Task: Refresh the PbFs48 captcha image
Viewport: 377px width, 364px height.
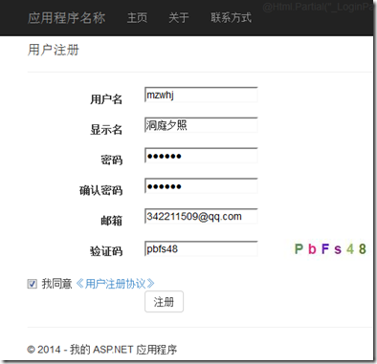Action: tap(330, 248)
